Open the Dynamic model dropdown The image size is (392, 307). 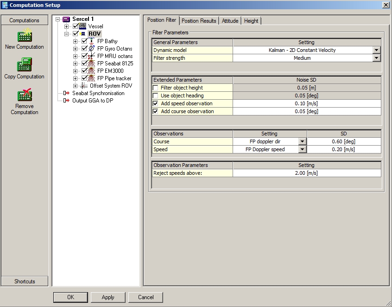(376, 50)
